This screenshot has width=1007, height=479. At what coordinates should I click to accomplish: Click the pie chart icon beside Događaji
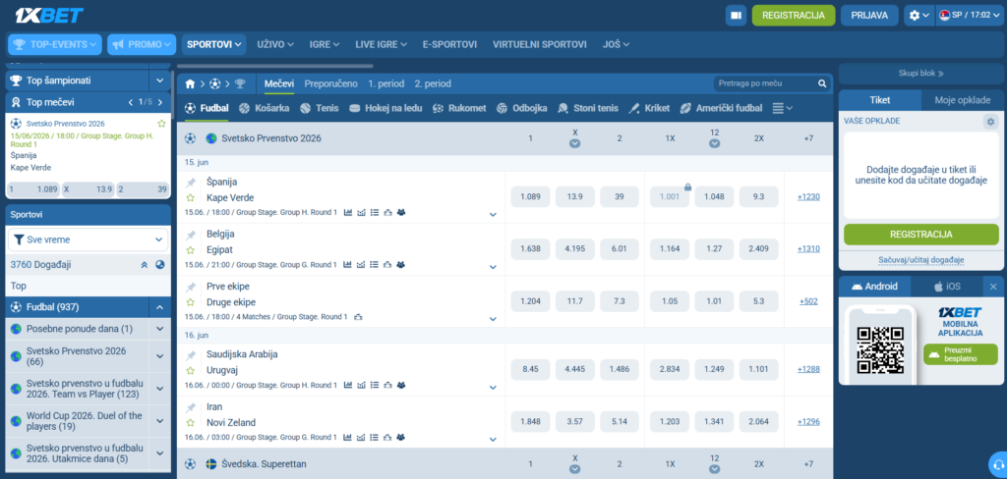coord(160,264)
